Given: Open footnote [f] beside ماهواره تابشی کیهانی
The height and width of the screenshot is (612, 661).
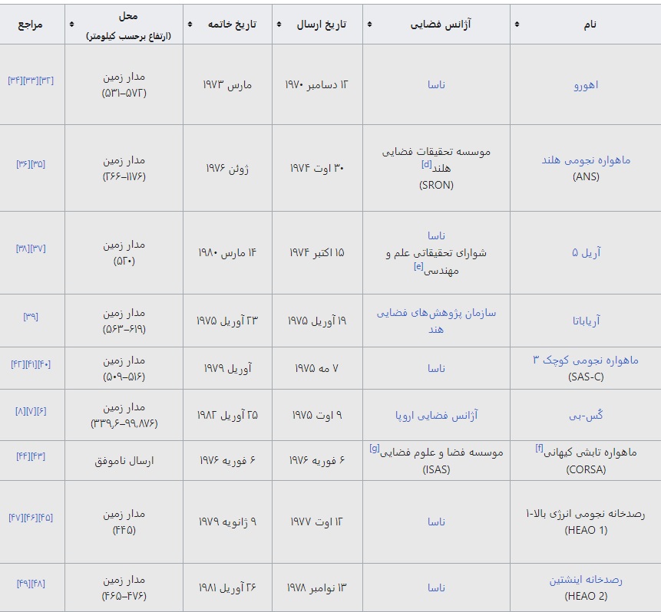Looking at the screenshot, I should pos(539,449).
